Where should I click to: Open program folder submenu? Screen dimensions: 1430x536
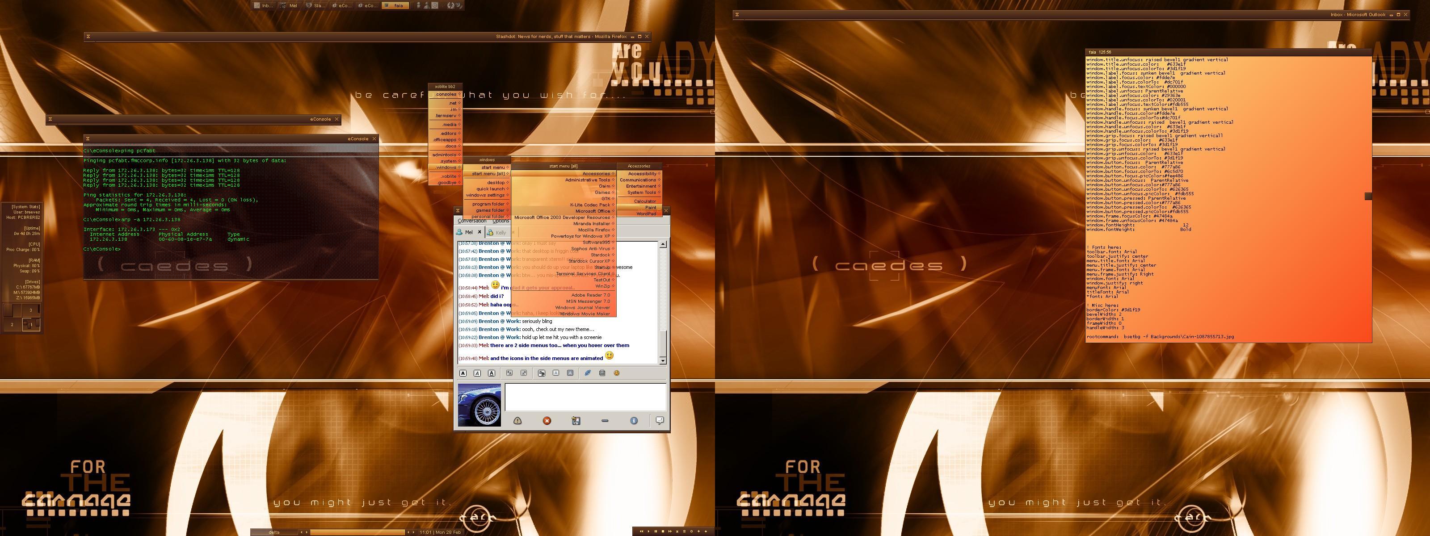tap(487, 204)
